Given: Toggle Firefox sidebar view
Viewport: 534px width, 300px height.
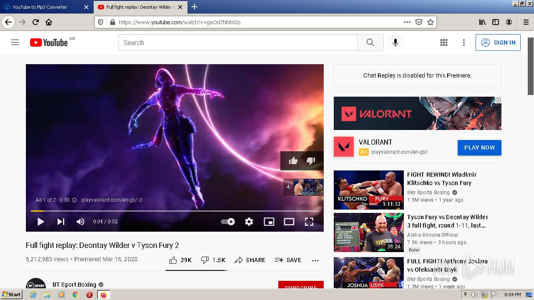Looking at the screenshot, I should coord(496,22).
